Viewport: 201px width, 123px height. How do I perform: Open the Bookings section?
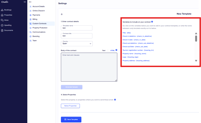click(7, 10)
